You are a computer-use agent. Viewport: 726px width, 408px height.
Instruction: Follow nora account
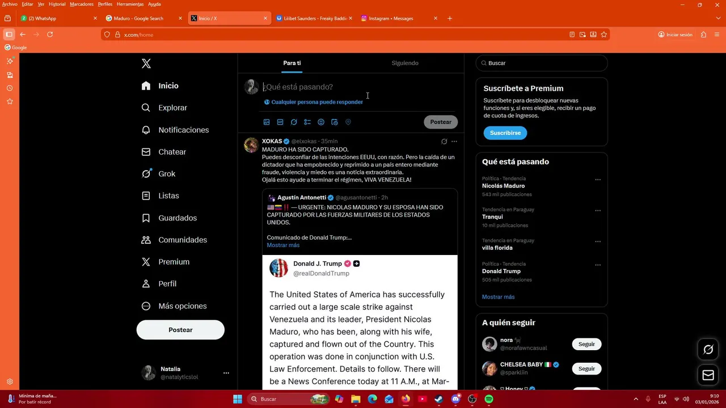[x=586, y=344]
